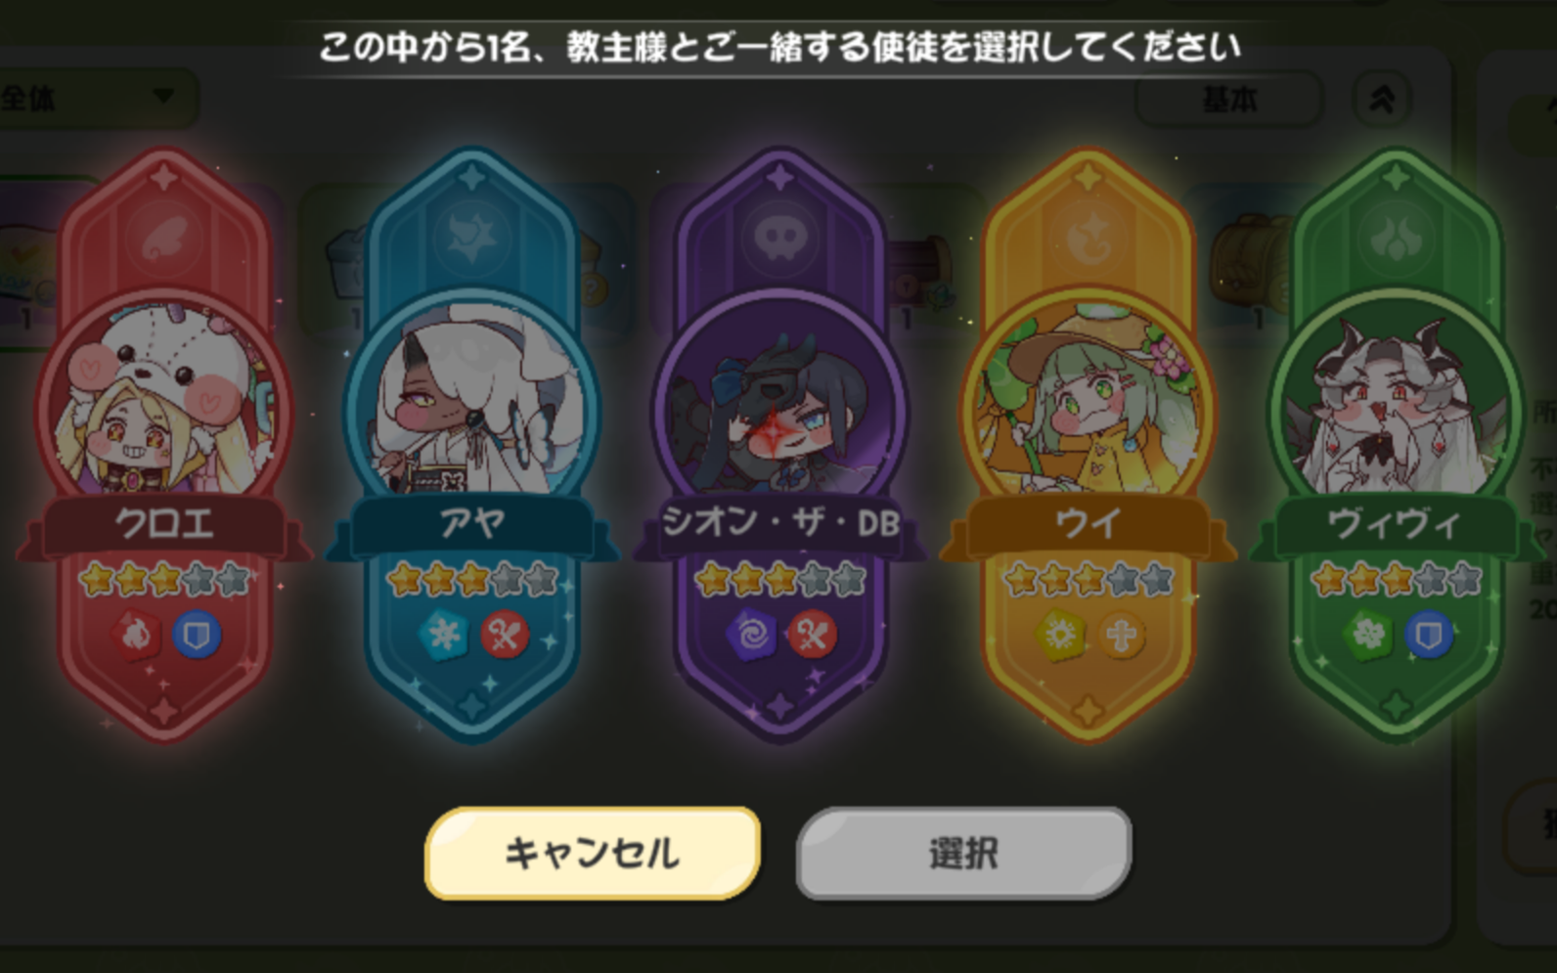Viewport: 1557px width, 973px height.
Task: Click the キャンセル button
Action: coord(592,853)
